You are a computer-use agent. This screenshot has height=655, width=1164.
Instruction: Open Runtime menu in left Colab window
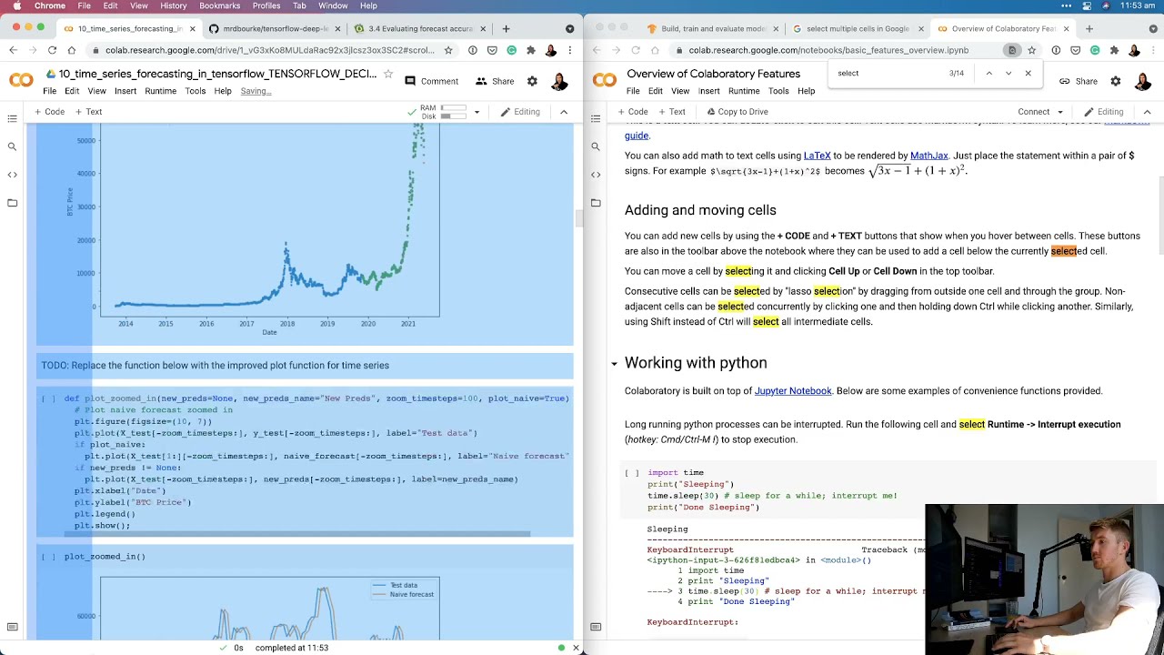point(160,91)
